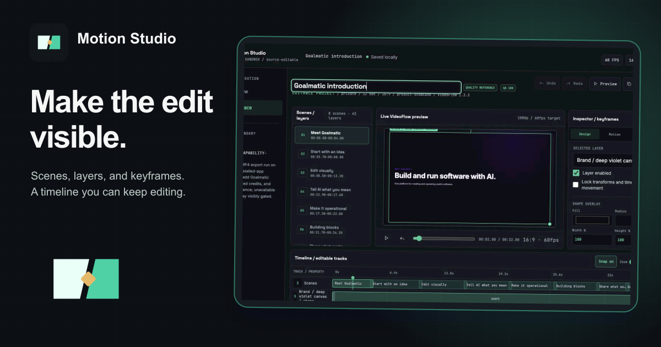Viewport: 661px width, 347px height.
Task: Click the Undo button
Action: 547,84
